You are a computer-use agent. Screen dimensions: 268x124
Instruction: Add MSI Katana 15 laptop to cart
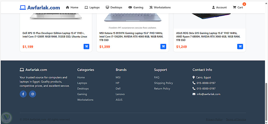(163, 47)
